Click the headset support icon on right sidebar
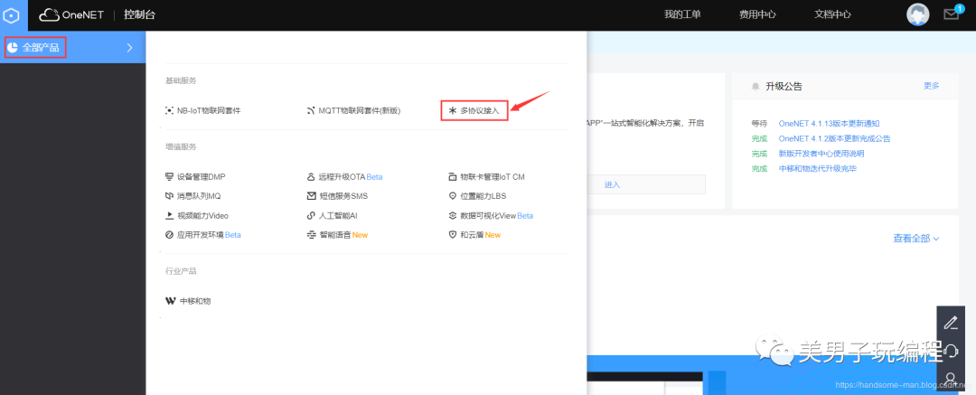 951,351
